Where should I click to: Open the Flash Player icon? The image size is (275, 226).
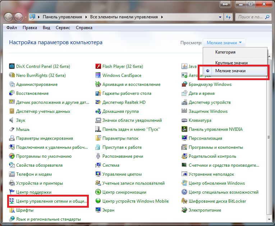click(98, 66)
